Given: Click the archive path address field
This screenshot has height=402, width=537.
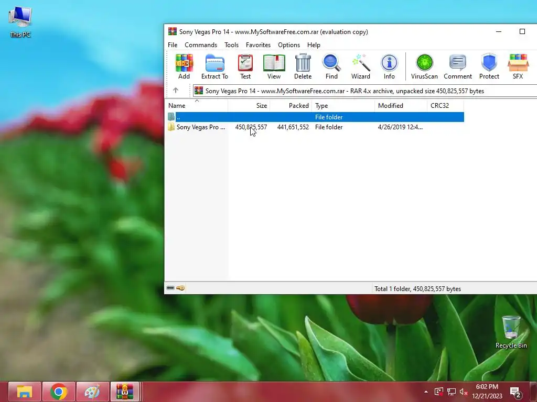Looking at the screenshot, I should (365, 91).
